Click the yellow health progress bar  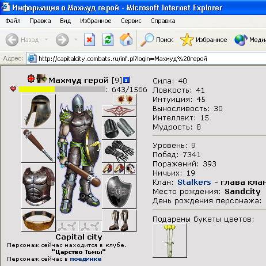point(62,89)
